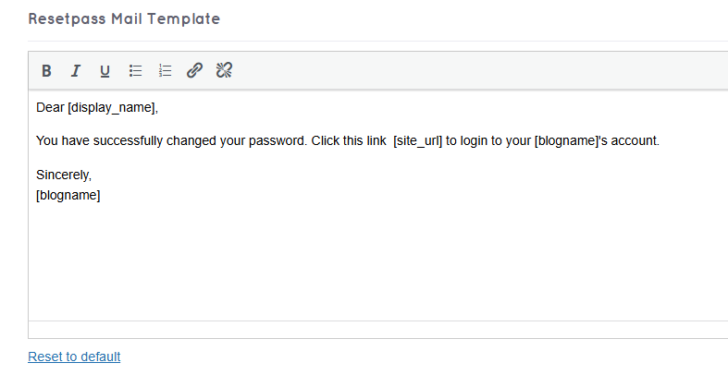Click the [site_url] placeholder in the message
Screen dimensions: 728x375
tap(417, 141)
